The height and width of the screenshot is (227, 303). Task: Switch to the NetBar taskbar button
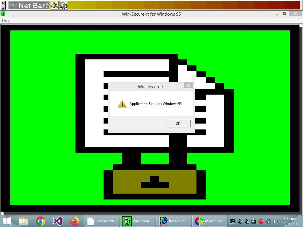coord(174,221)
